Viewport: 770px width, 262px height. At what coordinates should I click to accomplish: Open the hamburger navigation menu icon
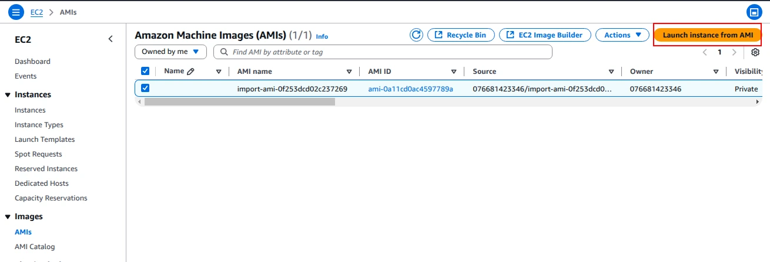16,12
